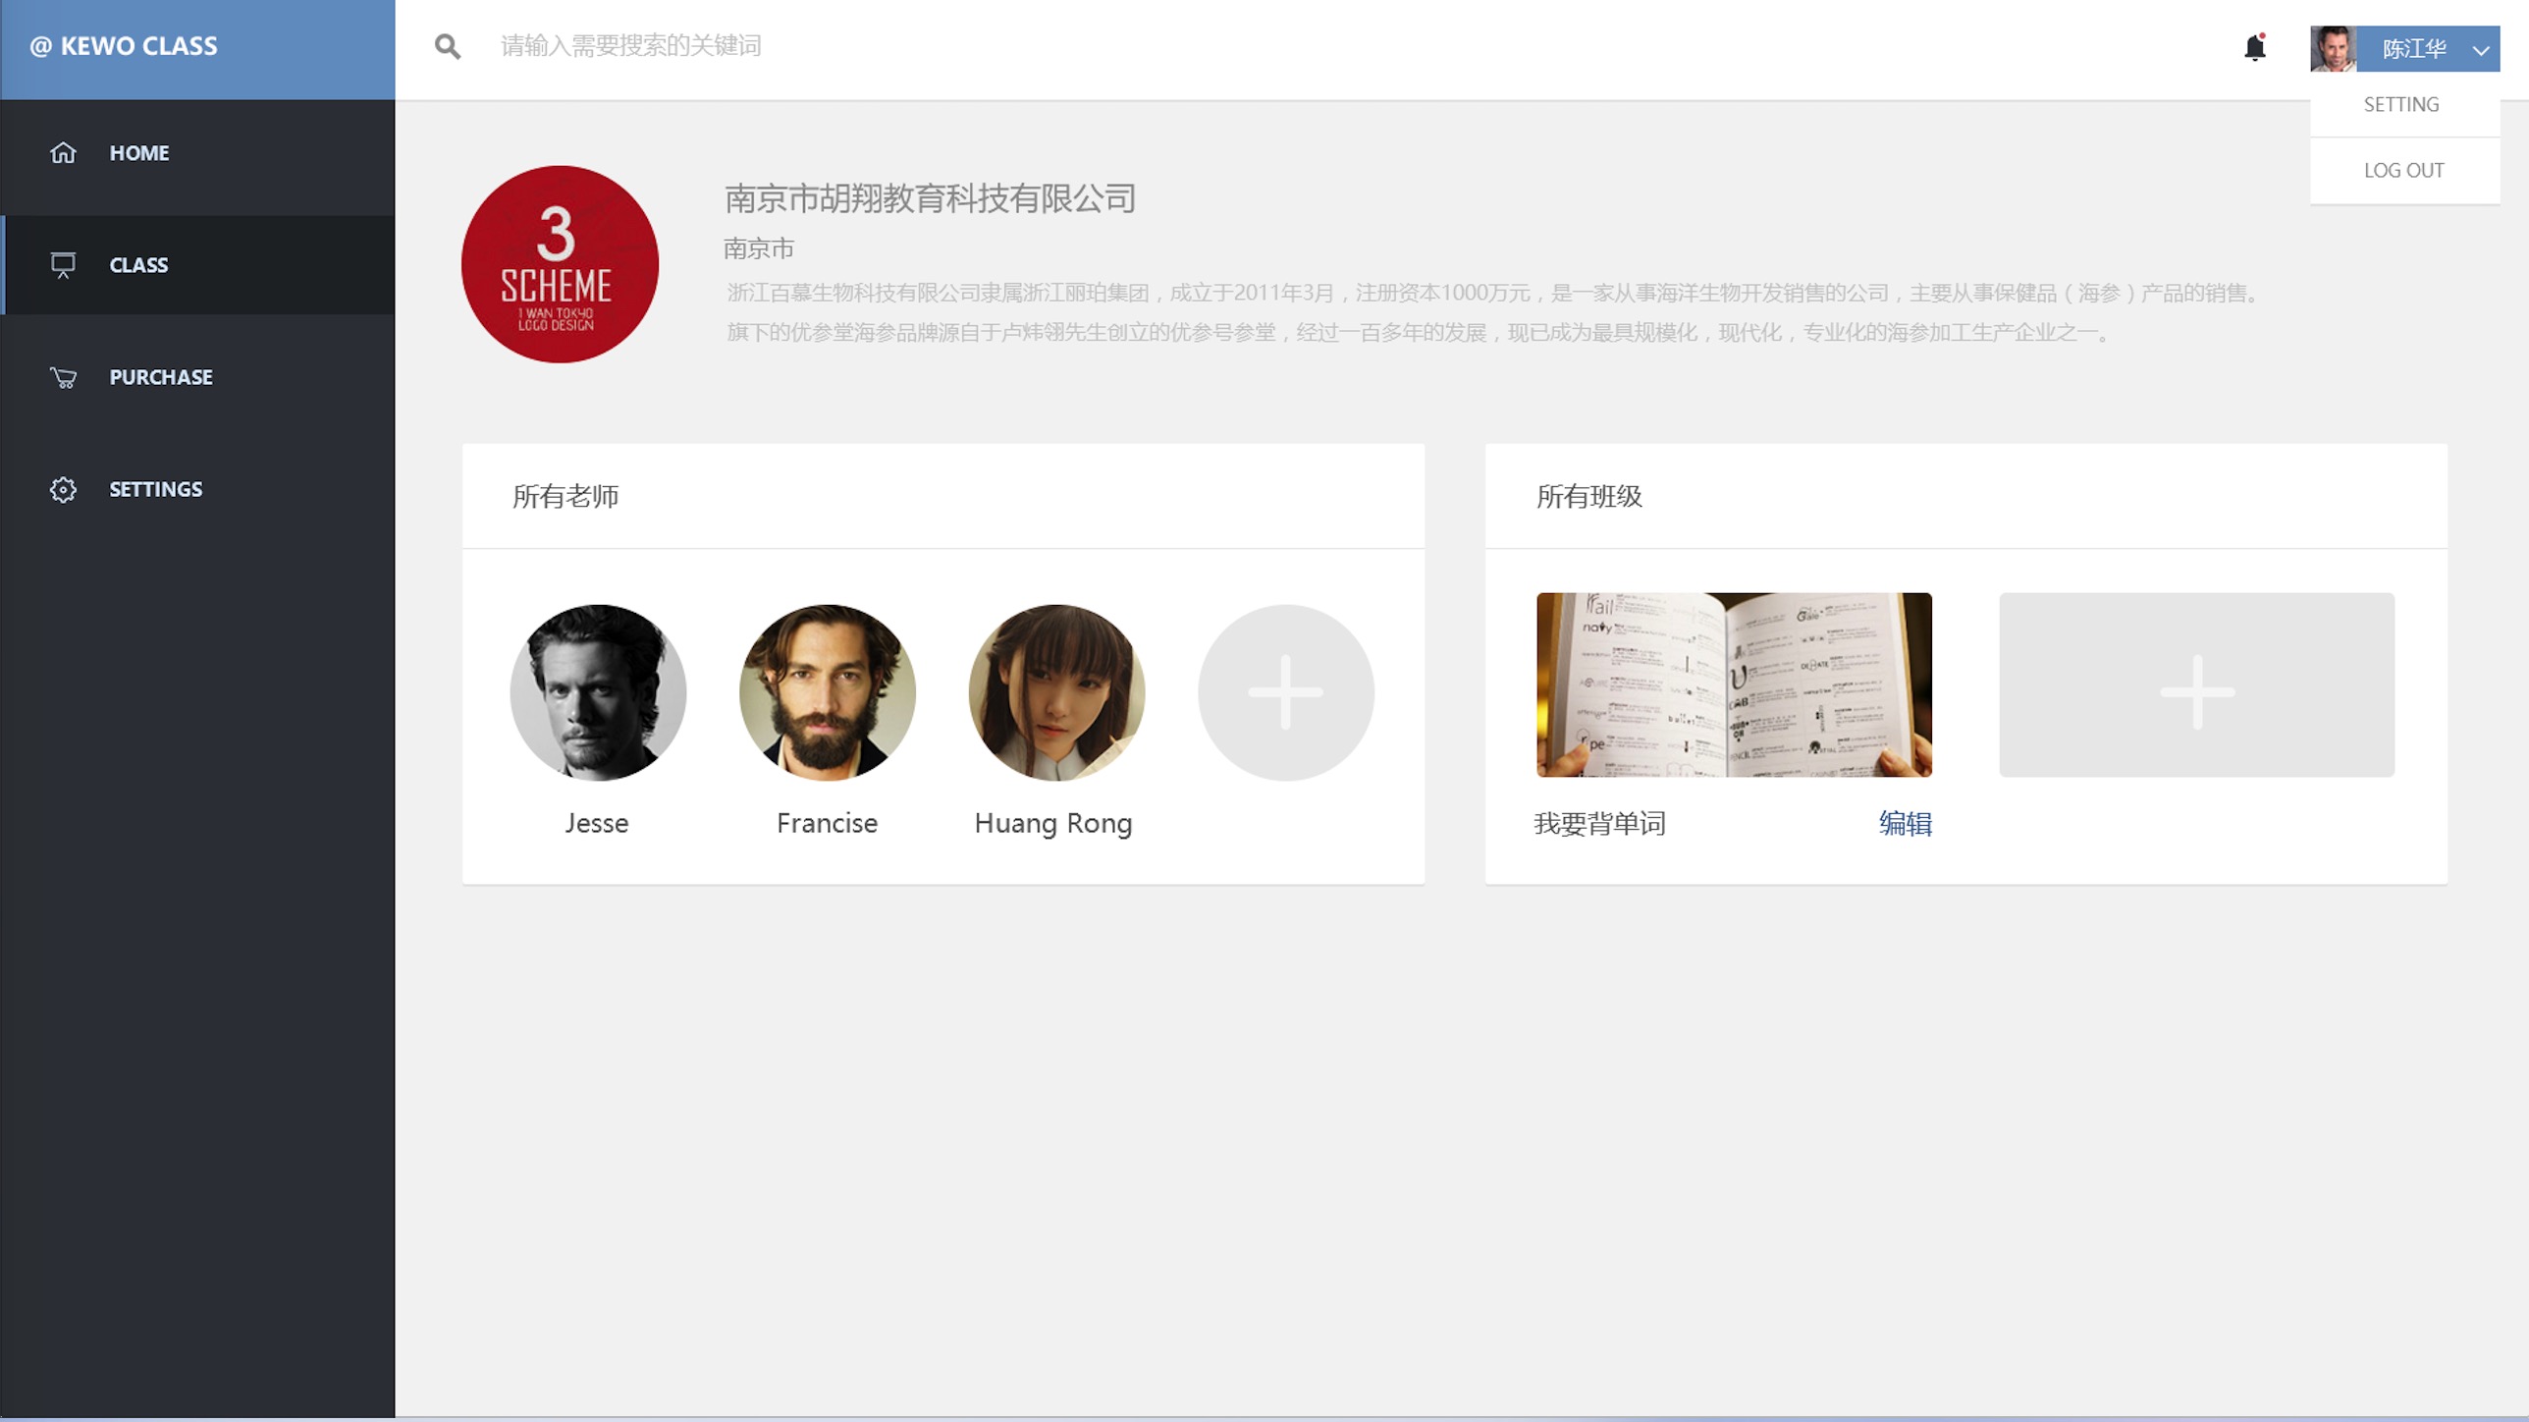Collapse the 陈江华 user dropdown chevron
The width and height of the screenshot is (2529, 1422).
point(2481,50)
